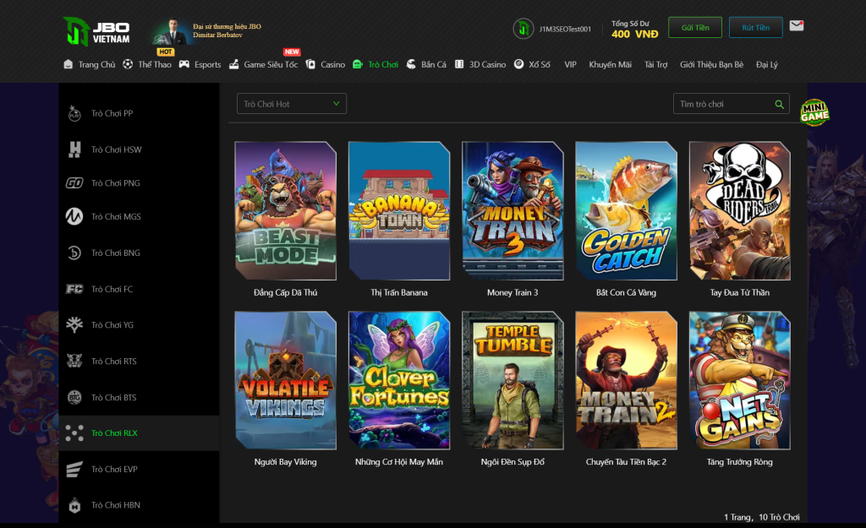866x528 pixels.
Task: Open the Xổ Số menu item
Action: click(540, 64)
